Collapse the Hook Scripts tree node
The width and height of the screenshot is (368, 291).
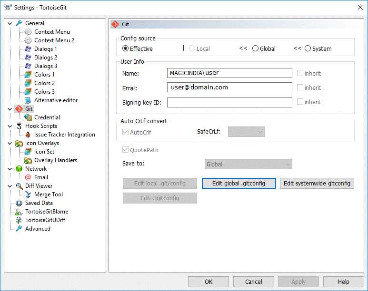tap(10, 126)
